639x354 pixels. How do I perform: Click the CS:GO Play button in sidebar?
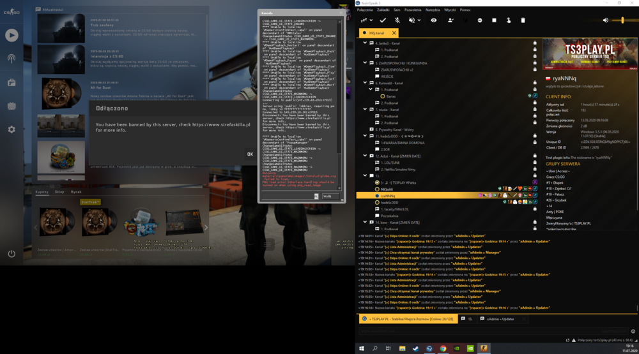[12, 36]
